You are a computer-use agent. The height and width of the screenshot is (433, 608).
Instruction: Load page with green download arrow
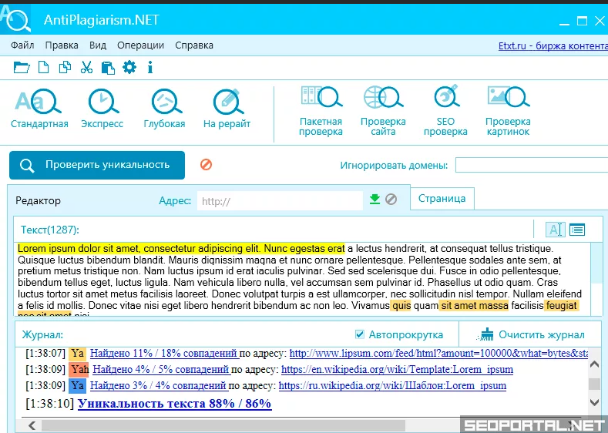pyautogui.click(x=375, y=200)
